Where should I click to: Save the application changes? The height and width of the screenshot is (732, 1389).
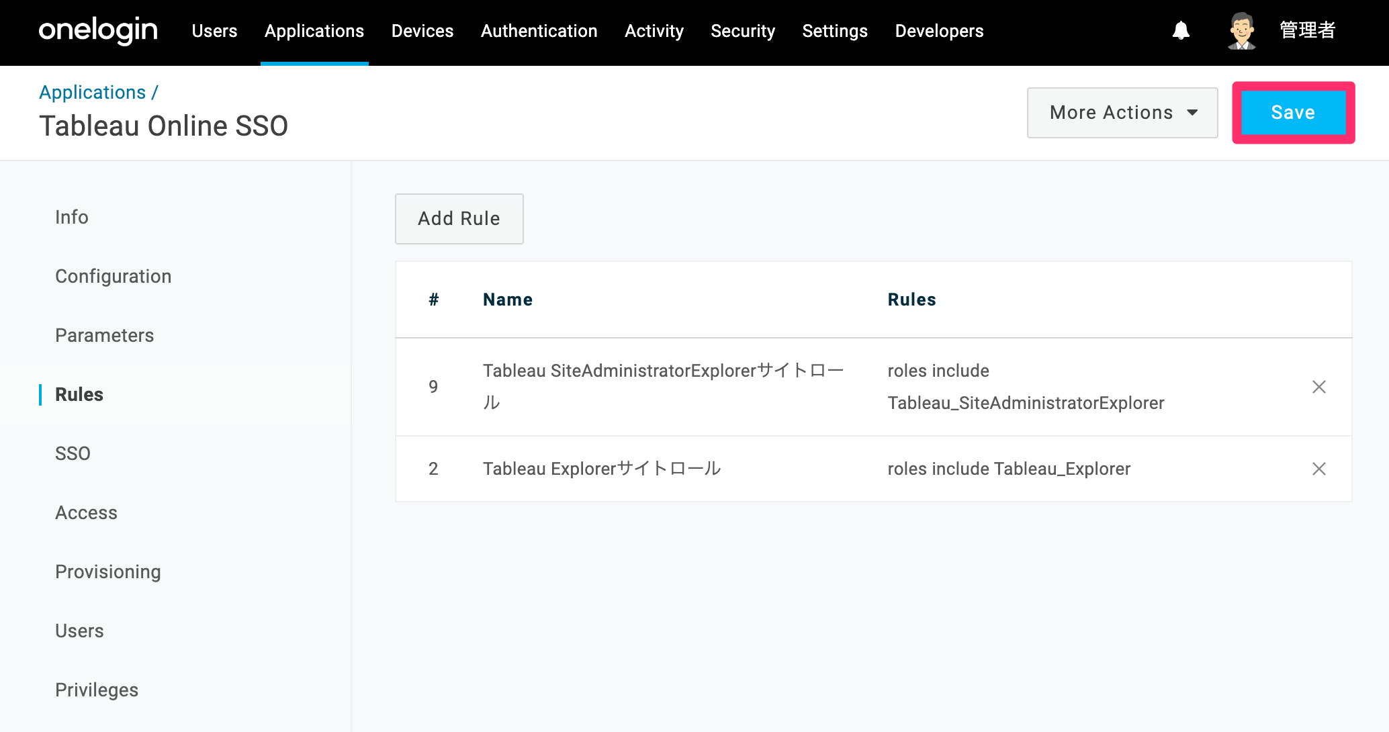(1293, 113)
